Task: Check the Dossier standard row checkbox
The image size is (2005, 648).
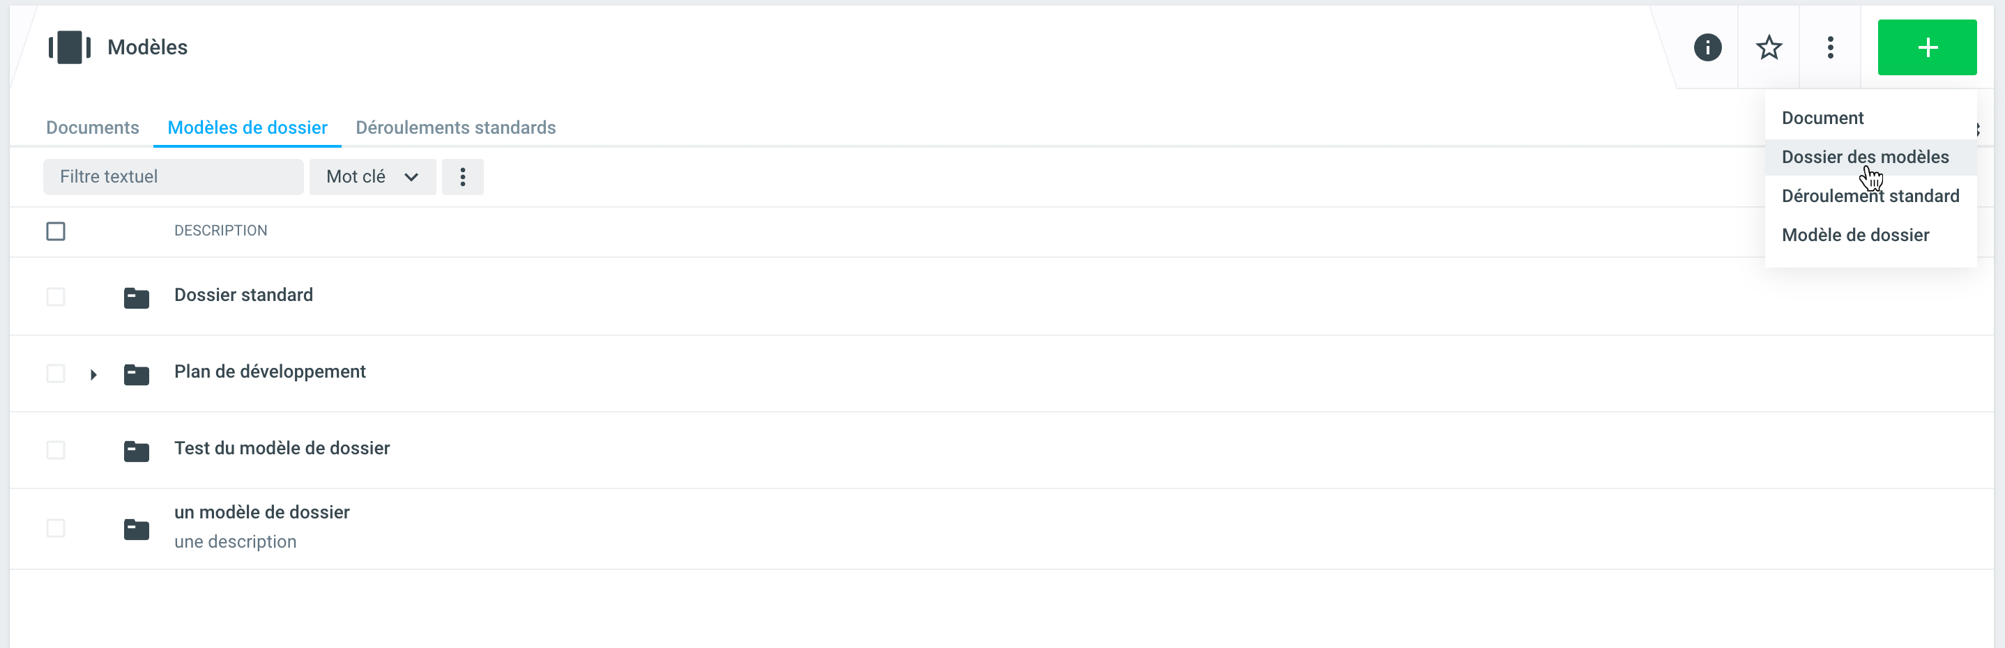Action: [x=56, y=297]
